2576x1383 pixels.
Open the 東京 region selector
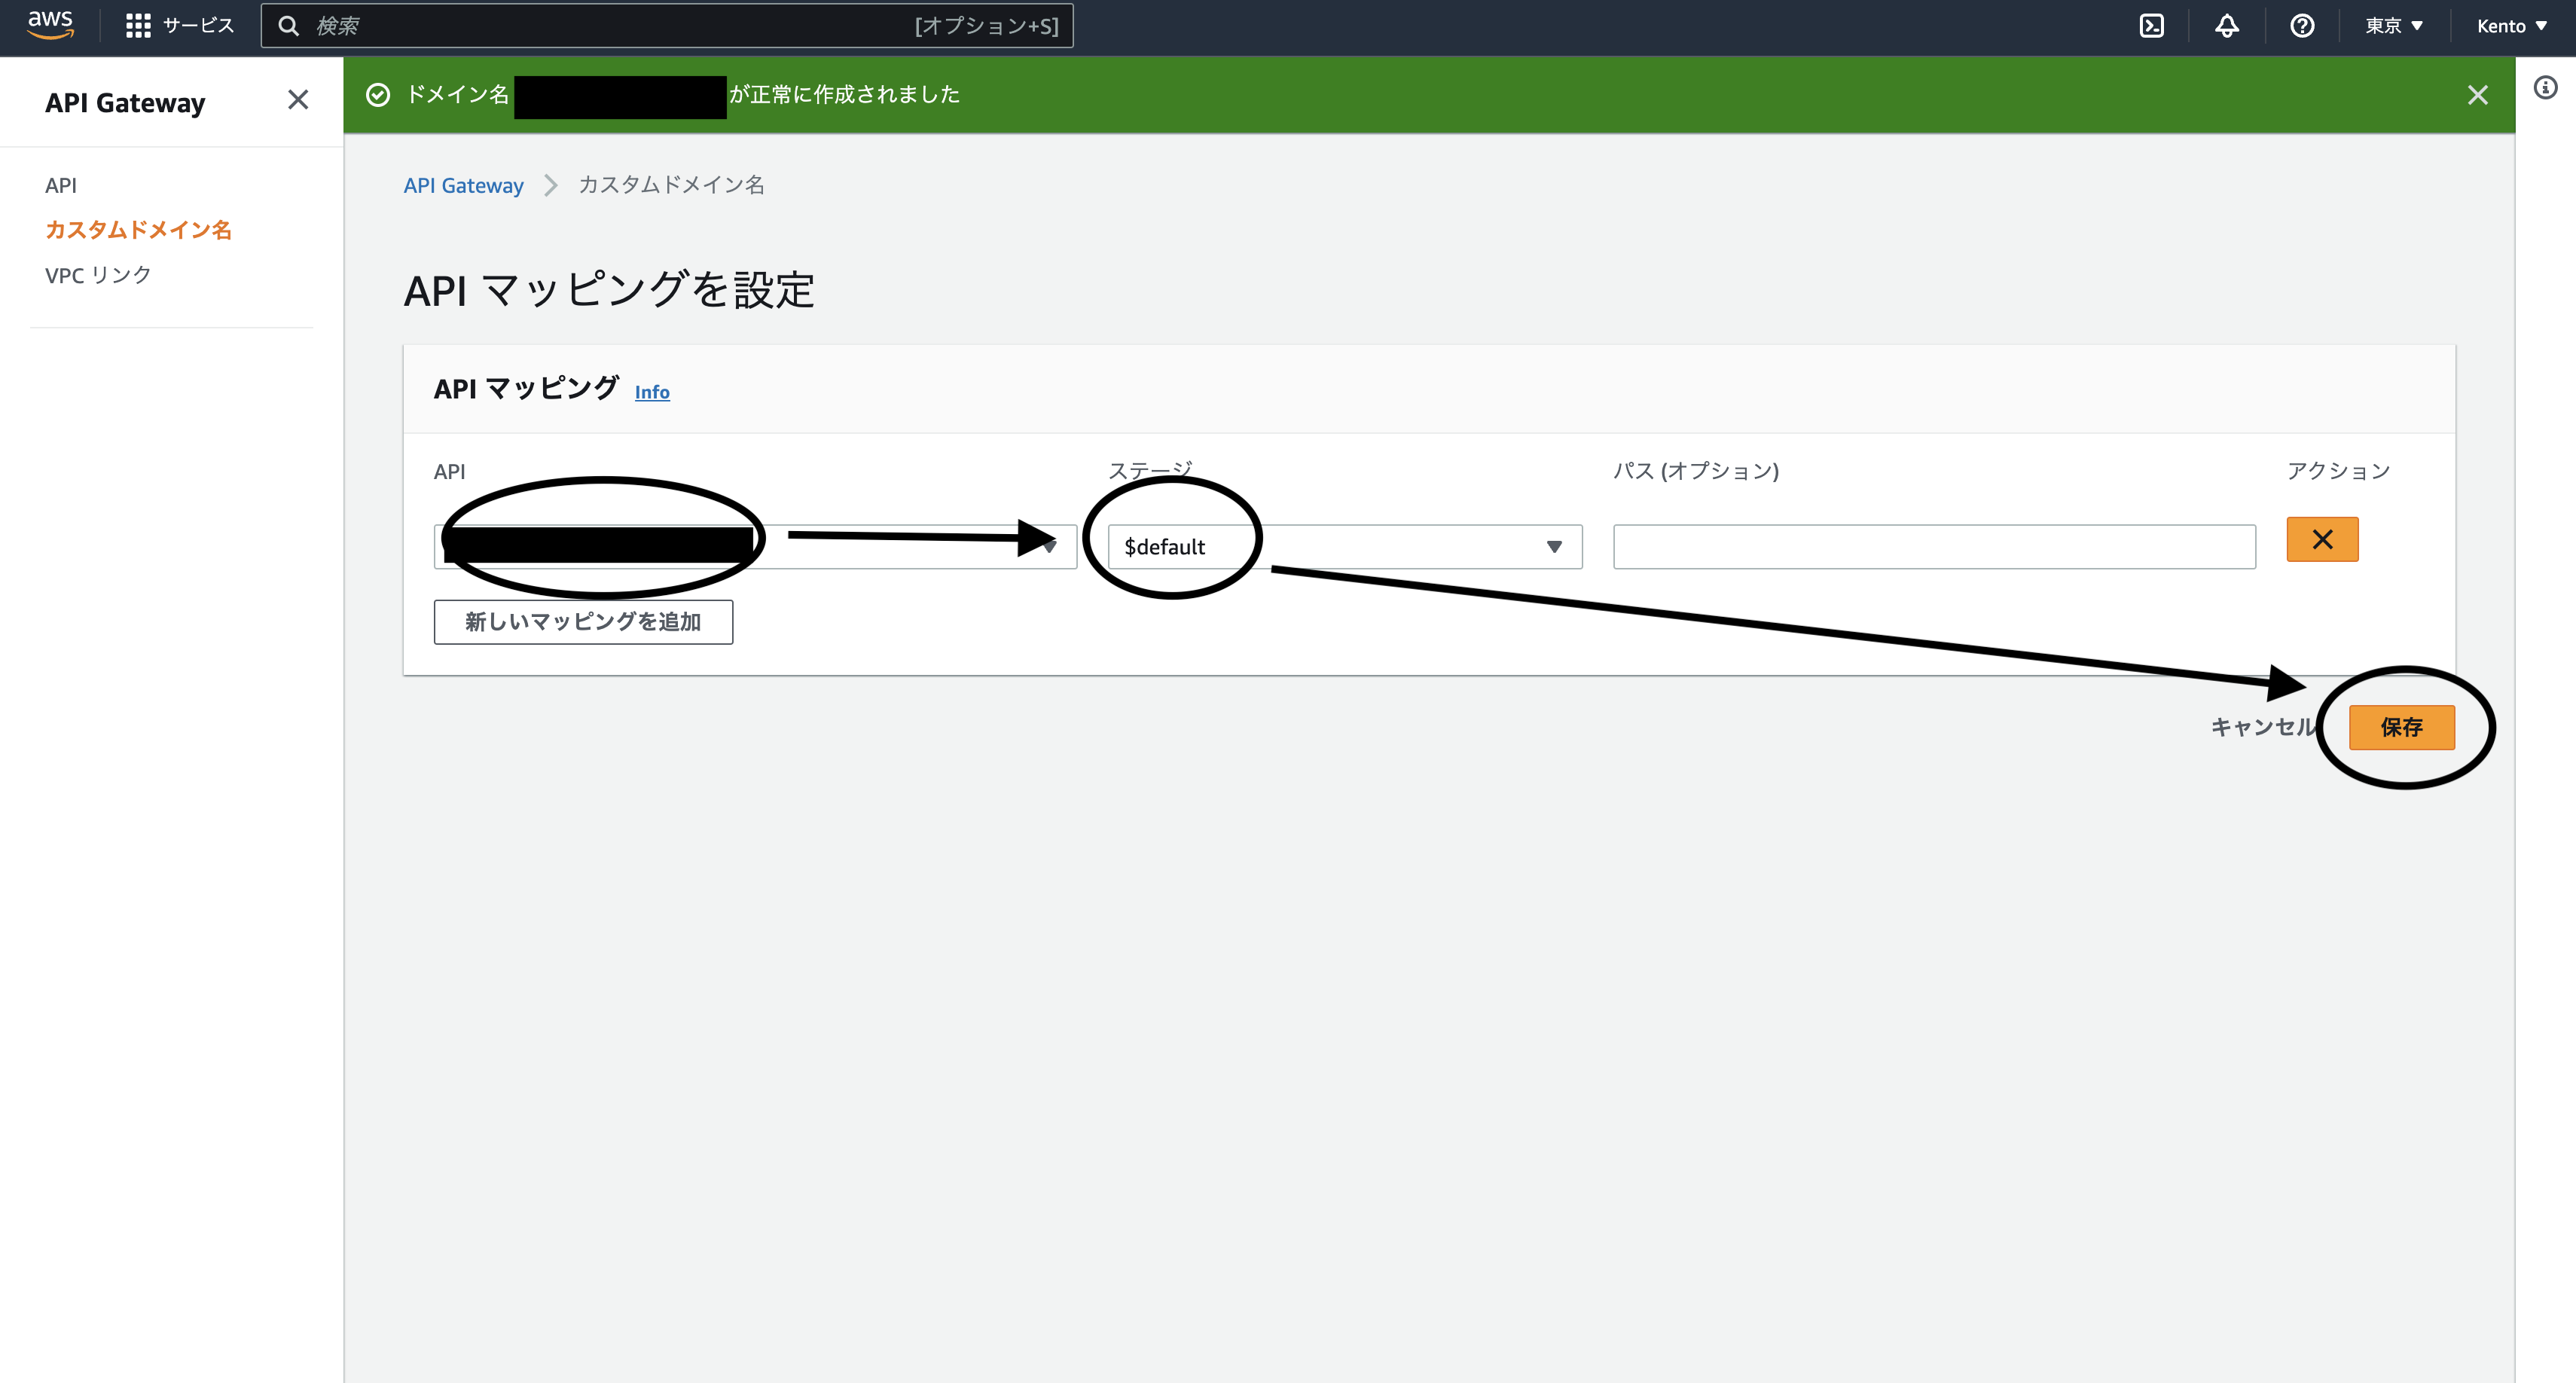2394,25
